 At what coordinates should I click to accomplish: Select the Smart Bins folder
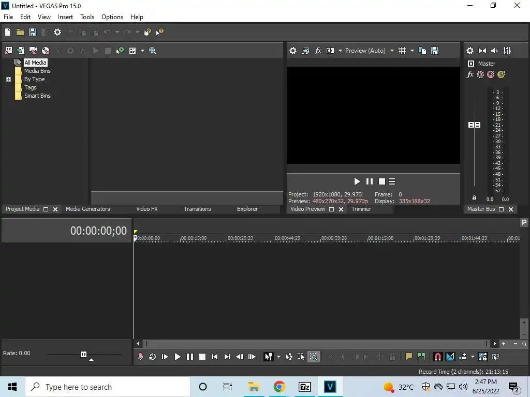point(37,96)
